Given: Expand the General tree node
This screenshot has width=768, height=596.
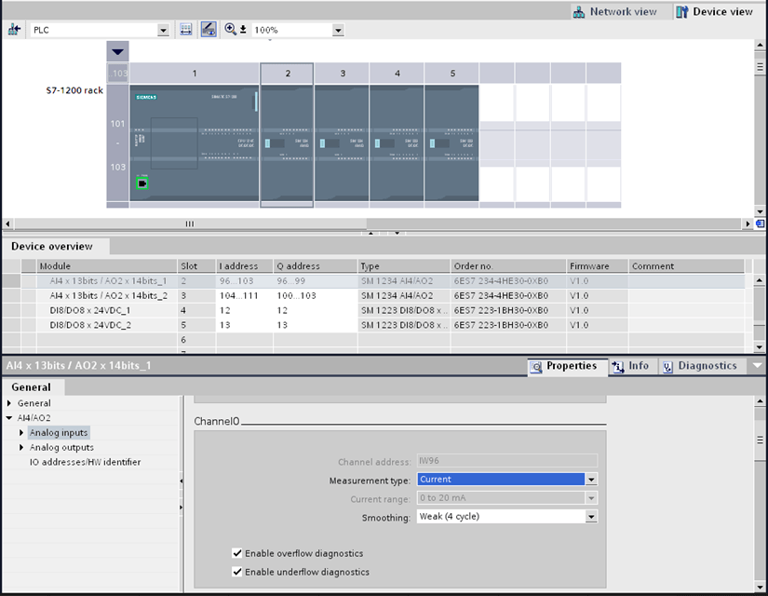Looking at the screenshot, I should point(9,403).
